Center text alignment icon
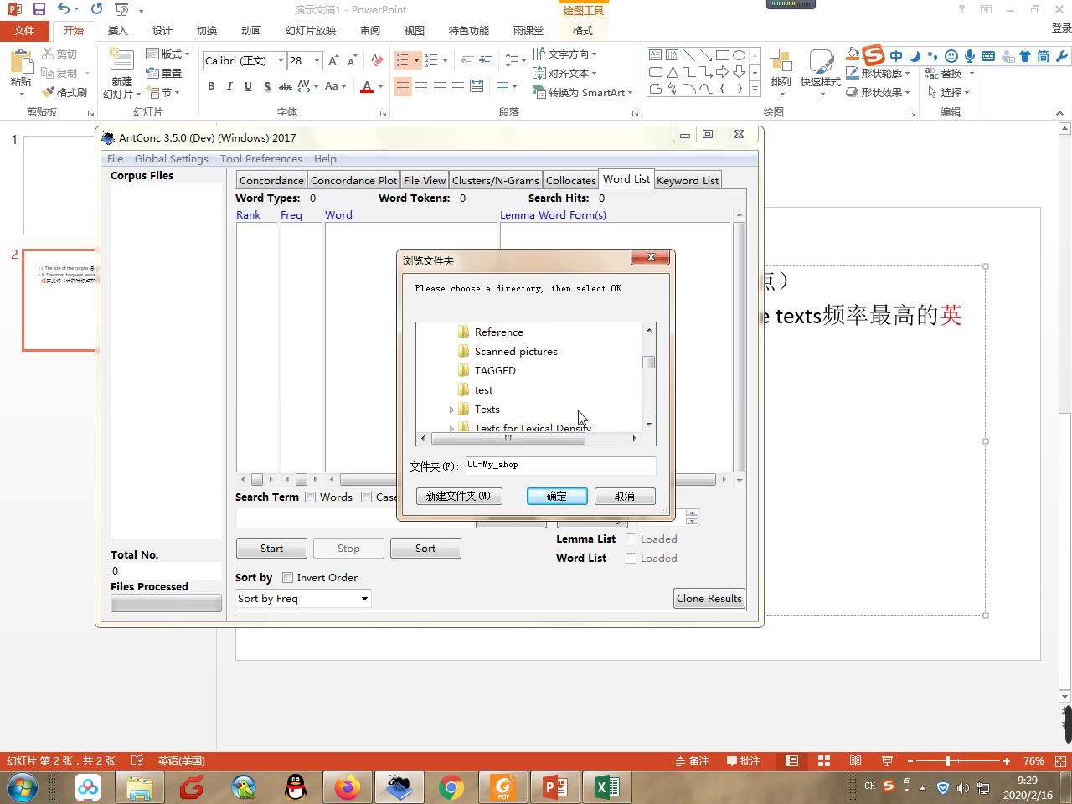The width and height of the screenshot is (1072, 804). (x=421, y=86)
